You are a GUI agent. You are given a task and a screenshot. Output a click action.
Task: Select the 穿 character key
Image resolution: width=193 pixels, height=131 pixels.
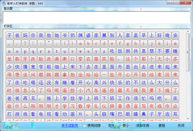click(x=80, y=59)
